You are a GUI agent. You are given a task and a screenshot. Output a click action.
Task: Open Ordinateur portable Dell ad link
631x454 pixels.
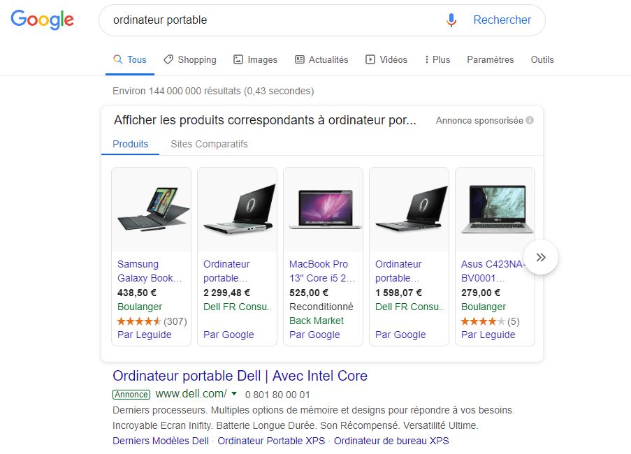click(240, 376)
